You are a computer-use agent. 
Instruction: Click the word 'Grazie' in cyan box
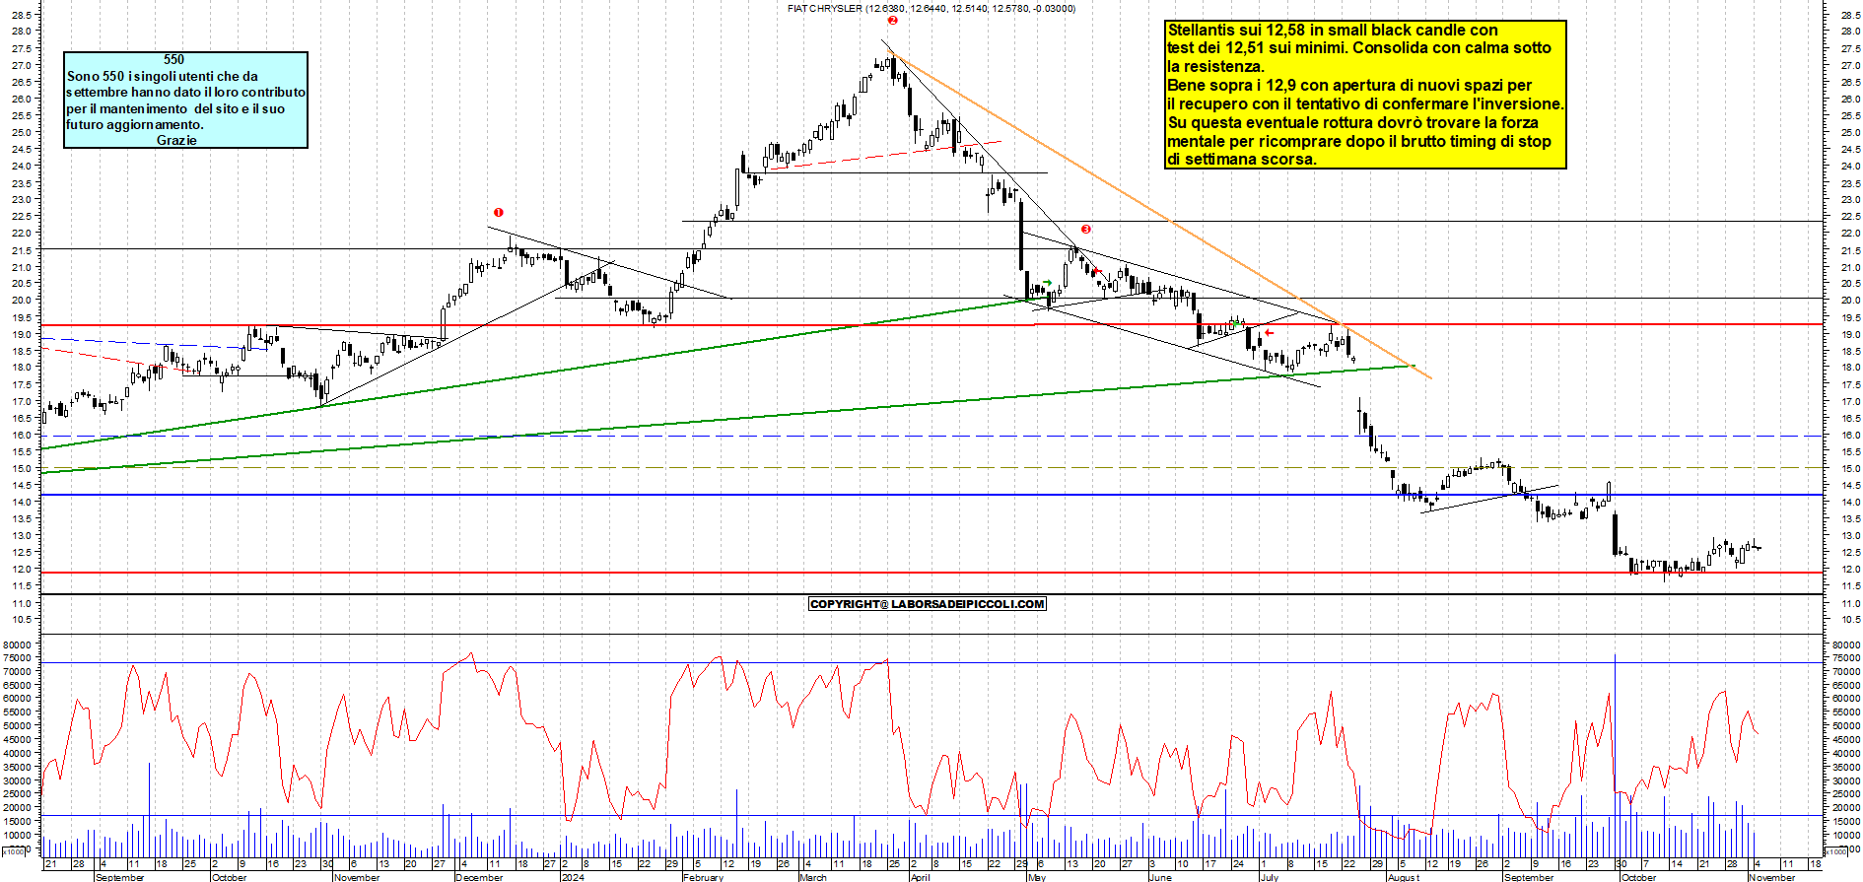(x=176, y=140)
